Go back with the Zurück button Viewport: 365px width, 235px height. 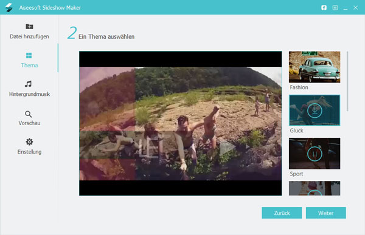[282, 213]
